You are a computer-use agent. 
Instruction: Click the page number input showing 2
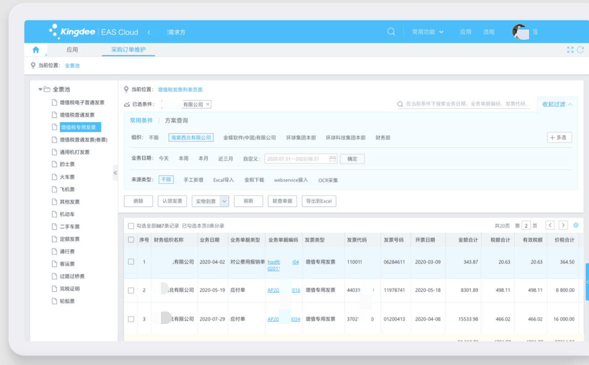pos(527,225)
